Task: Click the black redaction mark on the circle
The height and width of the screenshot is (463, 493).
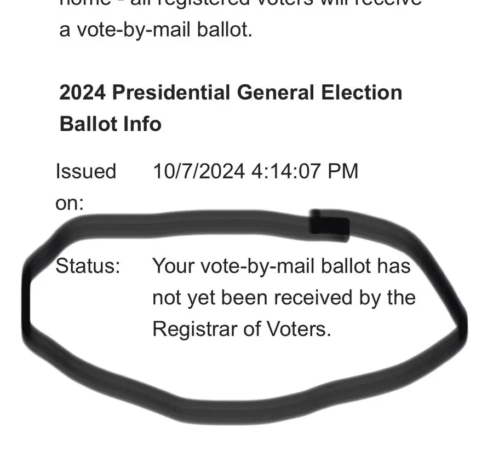Action: [330, 225]
